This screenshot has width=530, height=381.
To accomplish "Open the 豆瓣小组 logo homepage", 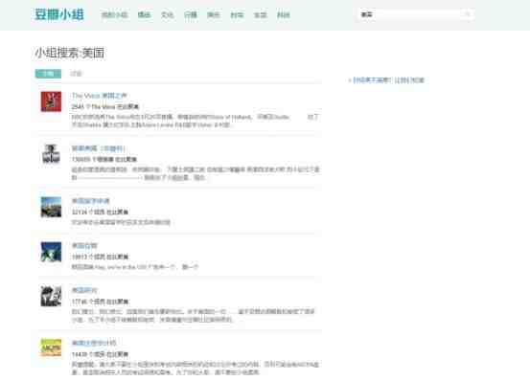I will 59,14.
